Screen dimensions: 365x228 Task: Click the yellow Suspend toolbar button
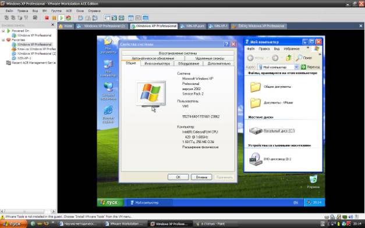tap(54, 17)
